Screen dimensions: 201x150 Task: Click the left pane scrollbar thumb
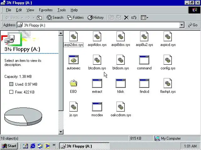tap(61, 73)
